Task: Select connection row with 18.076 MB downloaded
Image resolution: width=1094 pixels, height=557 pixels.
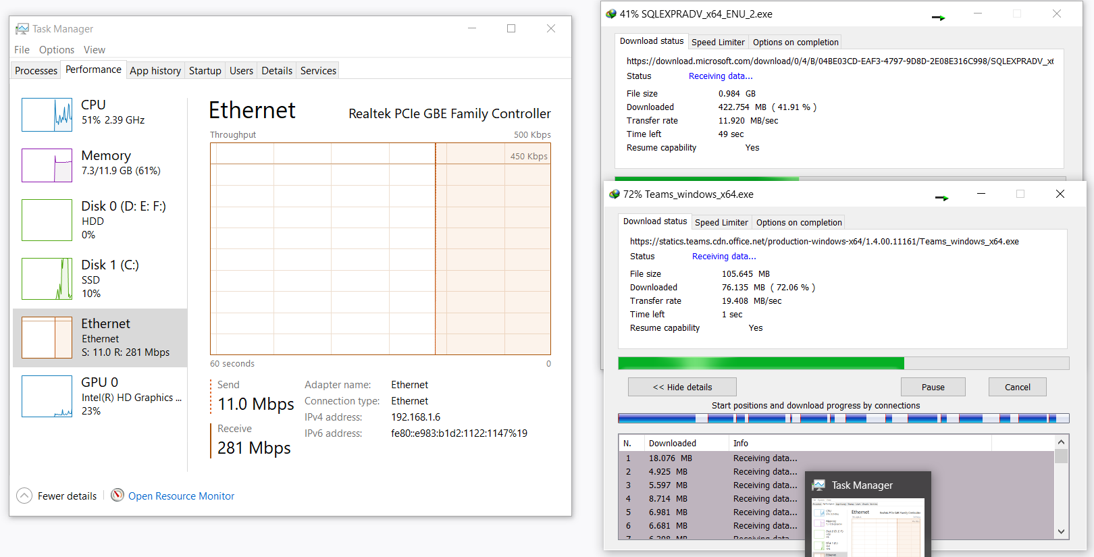Action: click(836, 458)
